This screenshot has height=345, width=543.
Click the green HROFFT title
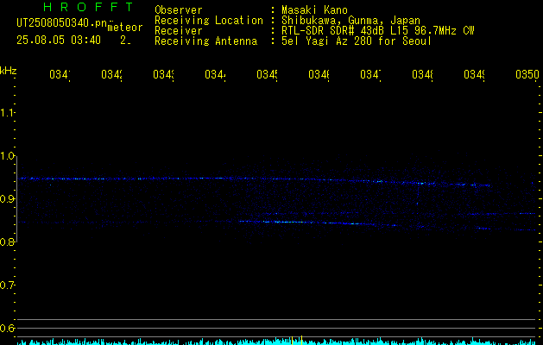(x=88, y=7)
